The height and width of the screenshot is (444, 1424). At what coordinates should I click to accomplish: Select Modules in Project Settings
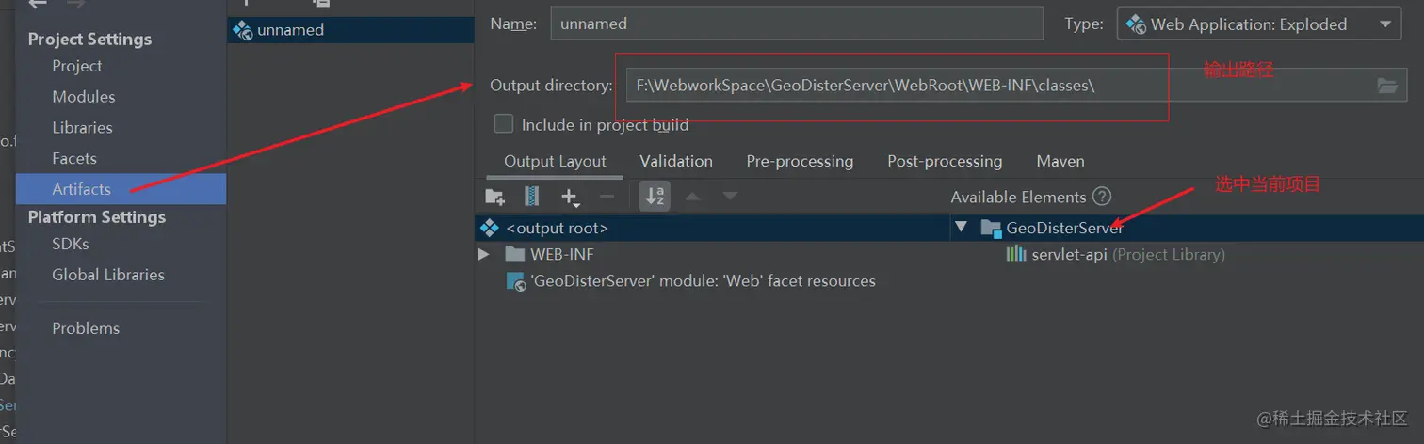click(84, 97)
